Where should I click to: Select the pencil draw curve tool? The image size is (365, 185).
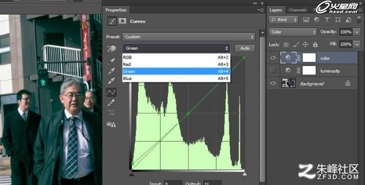point(111,102)
